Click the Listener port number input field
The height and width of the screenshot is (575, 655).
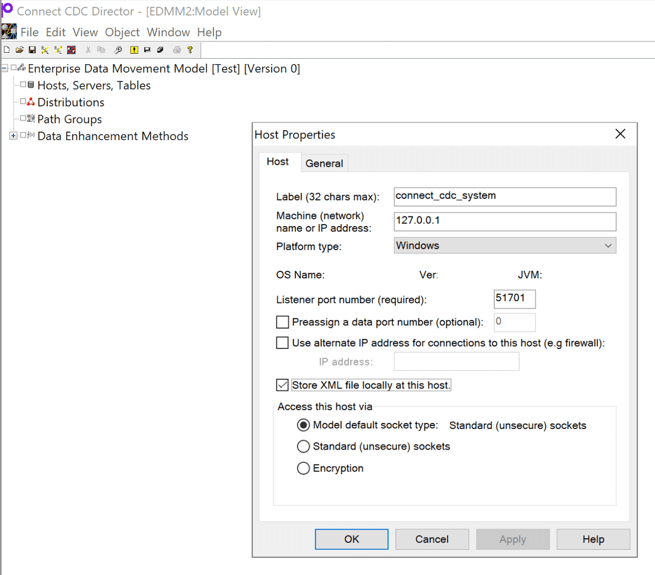tap(514, 299)
